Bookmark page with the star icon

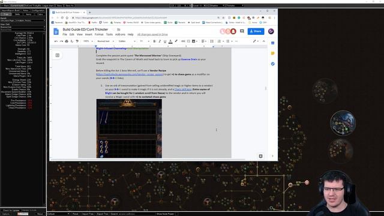(x=223, y=17)
